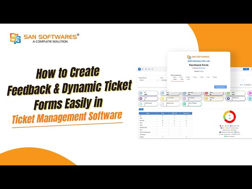Open the purple Hold status card icon

141,98
